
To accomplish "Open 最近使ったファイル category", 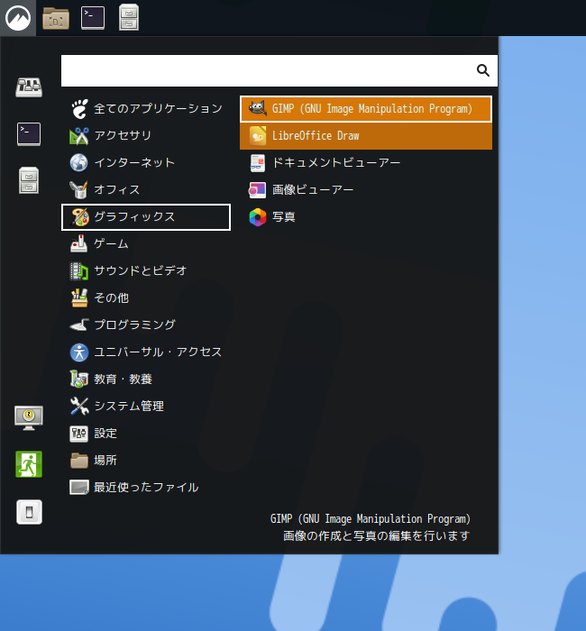I will [x=146, y=488].
